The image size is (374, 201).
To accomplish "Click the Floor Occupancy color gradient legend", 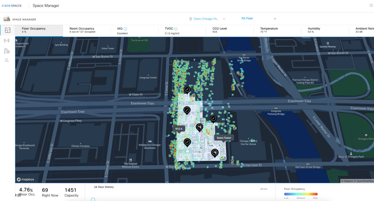I will pos(301,194).
